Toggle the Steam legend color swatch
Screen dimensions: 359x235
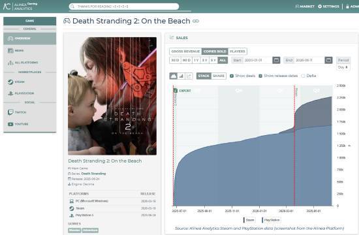(244, 220)
